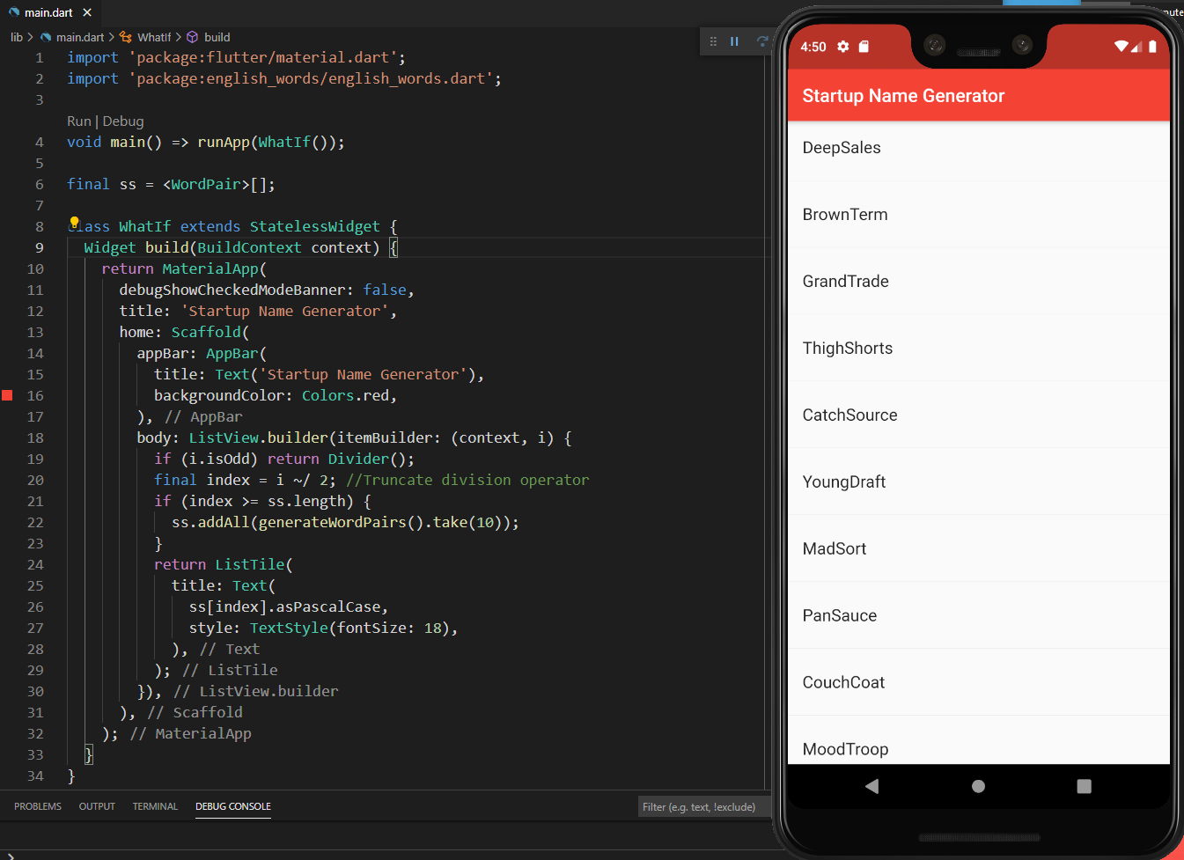Tap the YoungDraft list item

coord(978,482)
